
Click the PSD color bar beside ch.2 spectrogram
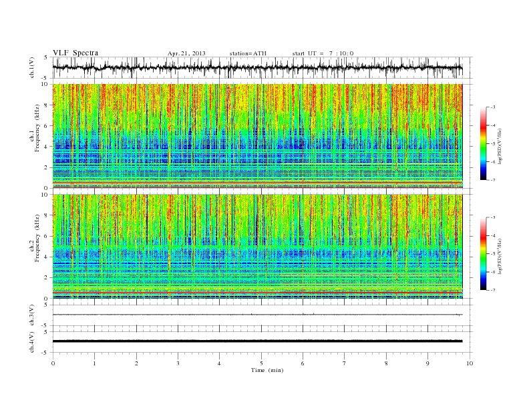click(483, 253)
